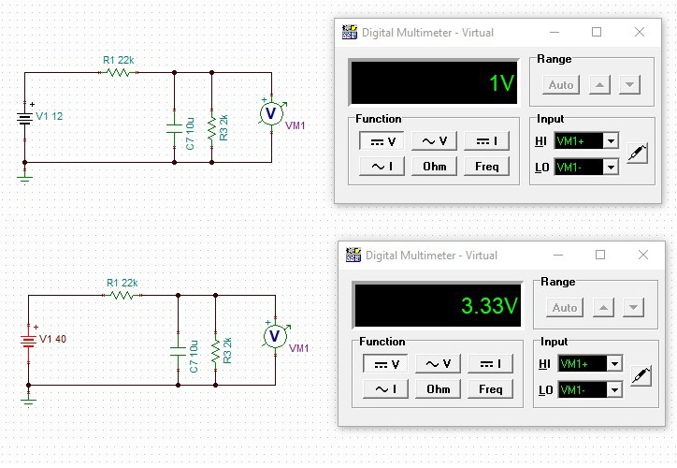
Task: Minimize the top multimeter window
Action: pyautogui.click(x=555, y=32)
